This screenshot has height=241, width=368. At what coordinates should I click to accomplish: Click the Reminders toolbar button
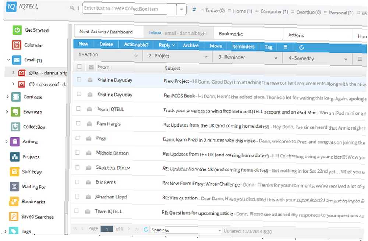coord(243,46)
